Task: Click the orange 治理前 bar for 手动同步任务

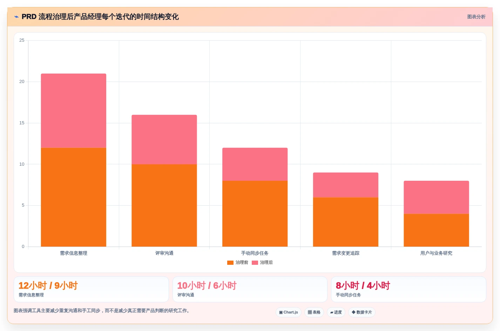Action: 255,214
